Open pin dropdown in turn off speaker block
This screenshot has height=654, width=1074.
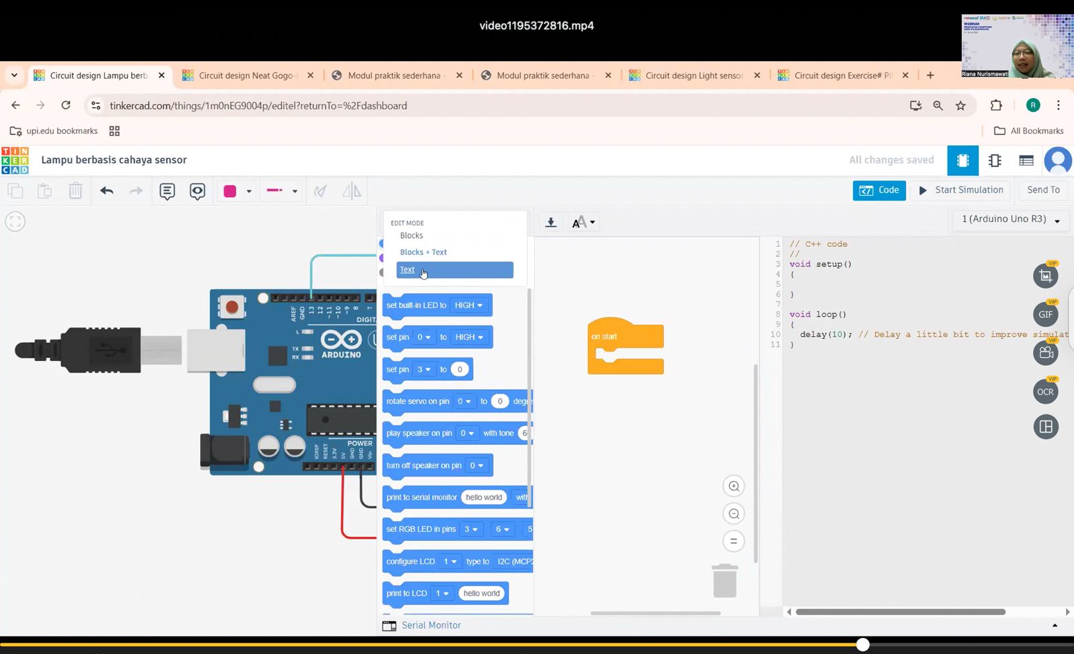[477, 466]
